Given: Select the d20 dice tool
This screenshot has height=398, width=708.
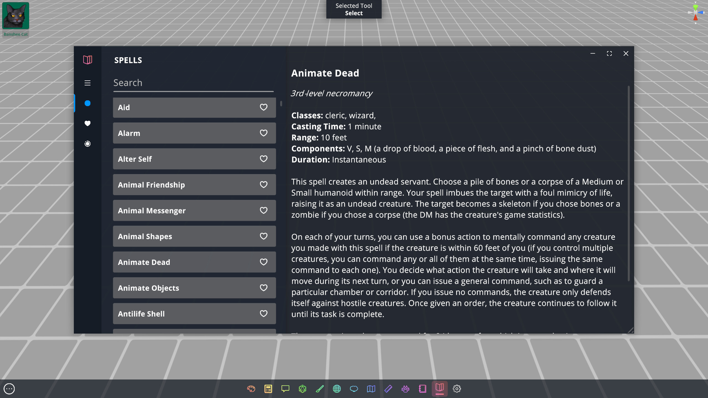Looking at the screenshot, I should [303, 388].
